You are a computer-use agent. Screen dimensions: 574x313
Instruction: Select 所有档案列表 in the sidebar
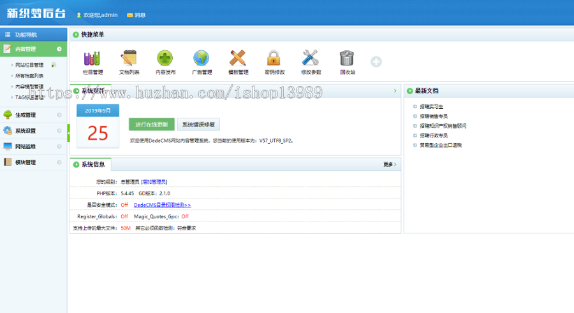click(29, 75)
